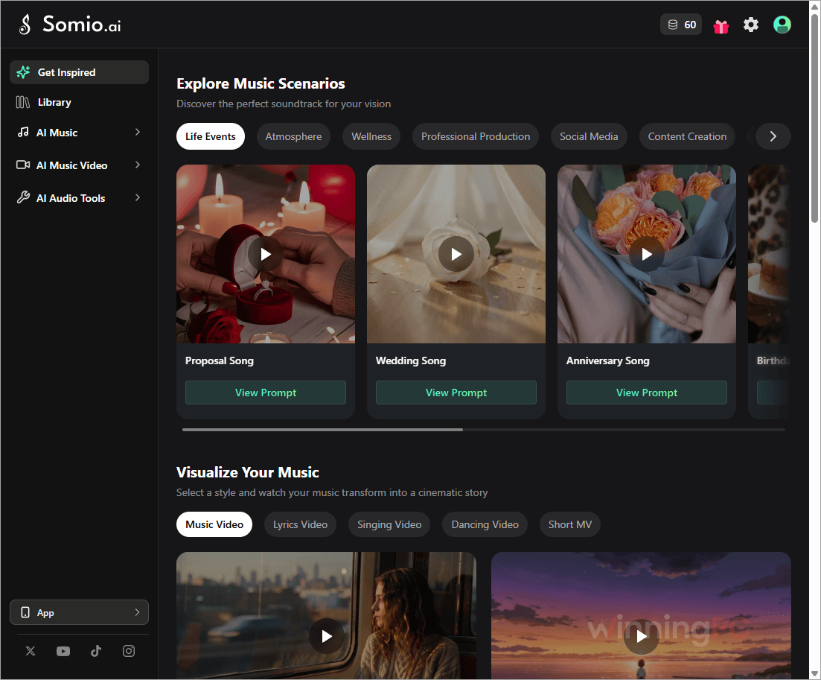Play the Wedding Song preview

coord(456,254)
